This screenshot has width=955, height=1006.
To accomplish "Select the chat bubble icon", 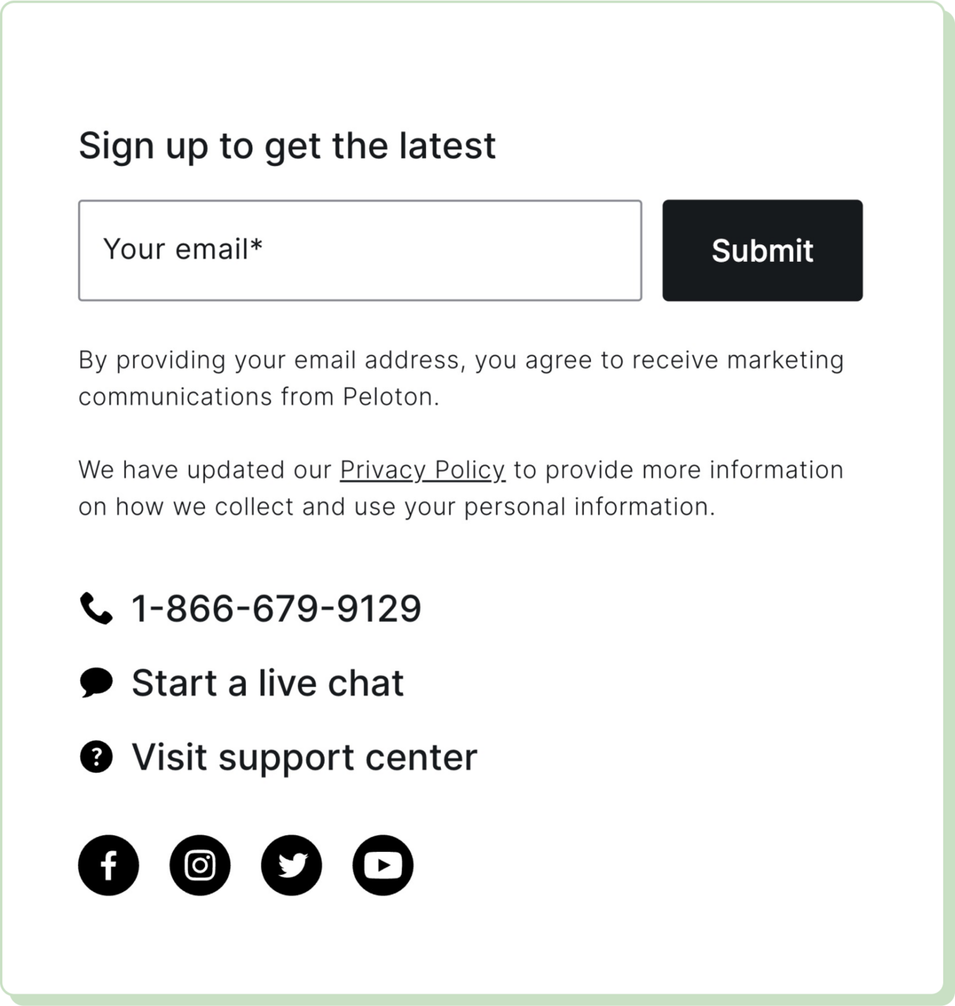I will (x=95, y=682).
